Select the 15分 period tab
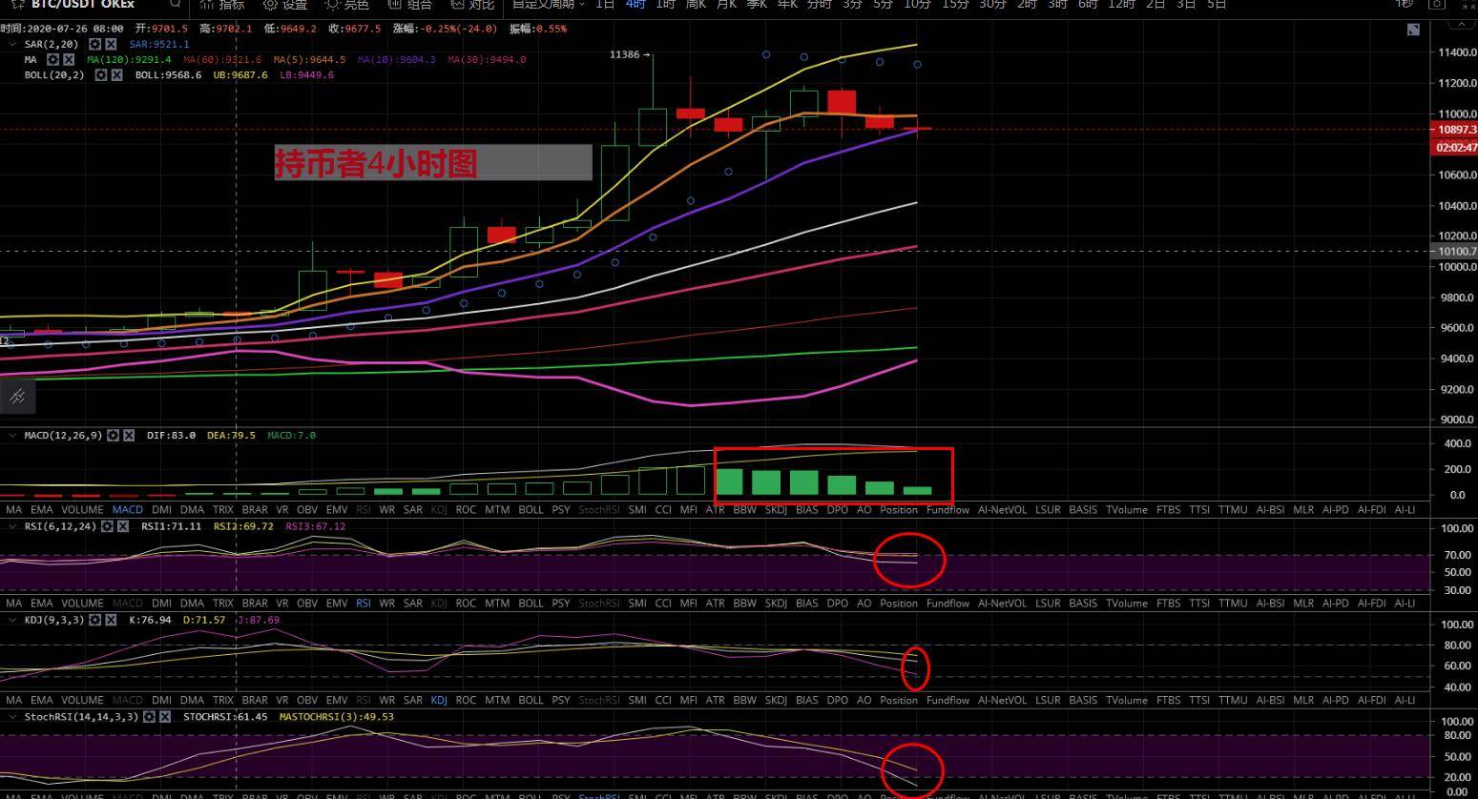Image resolution: width=1478 pixels, height=799 pixels. pos(955,4)
